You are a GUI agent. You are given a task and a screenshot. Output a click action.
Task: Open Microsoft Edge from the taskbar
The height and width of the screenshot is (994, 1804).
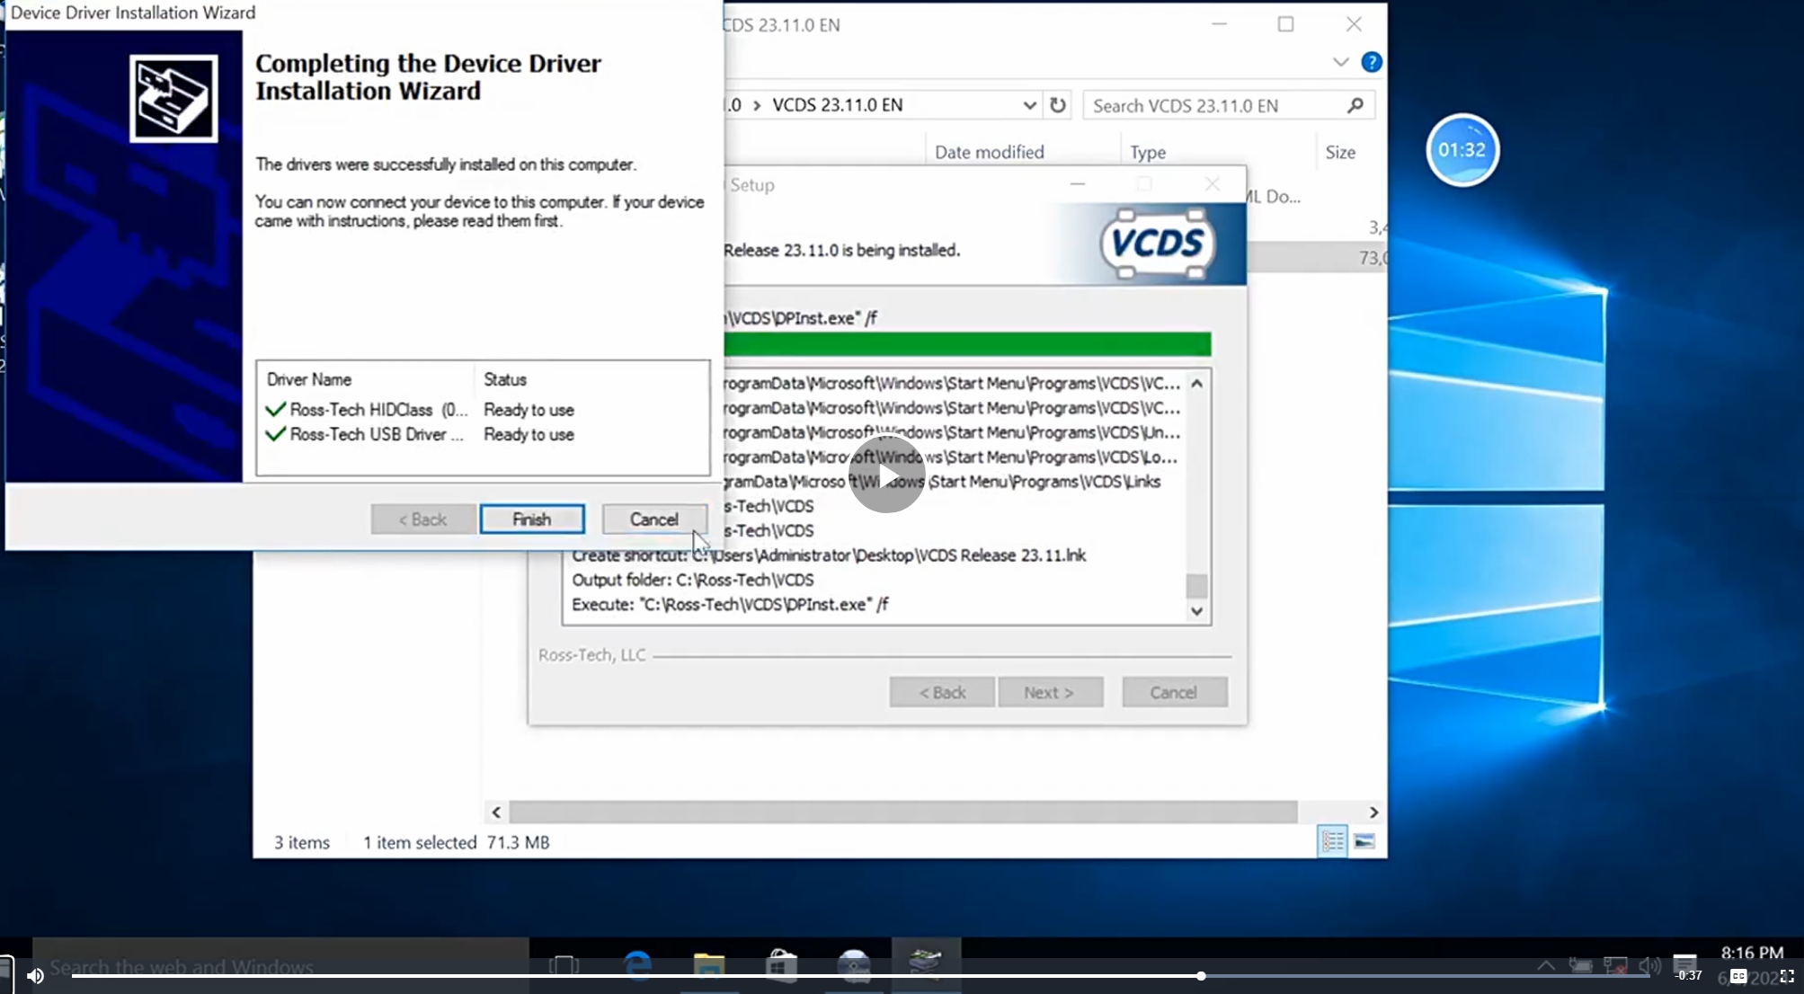tap(637, 965)
